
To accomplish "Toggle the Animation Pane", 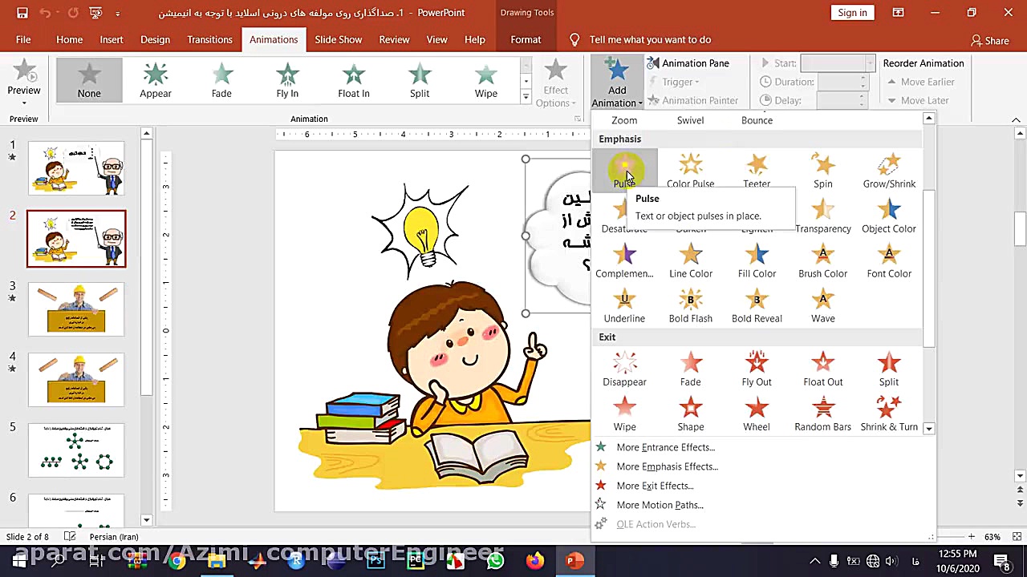I will click(x=688, y=63).
